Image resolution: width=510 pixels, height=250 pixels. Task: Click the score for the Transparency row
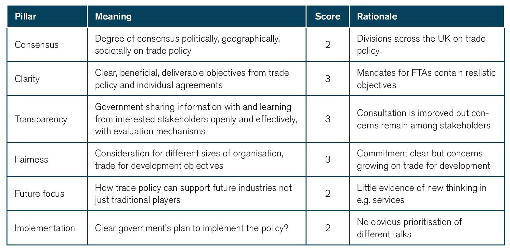(327, 119)
